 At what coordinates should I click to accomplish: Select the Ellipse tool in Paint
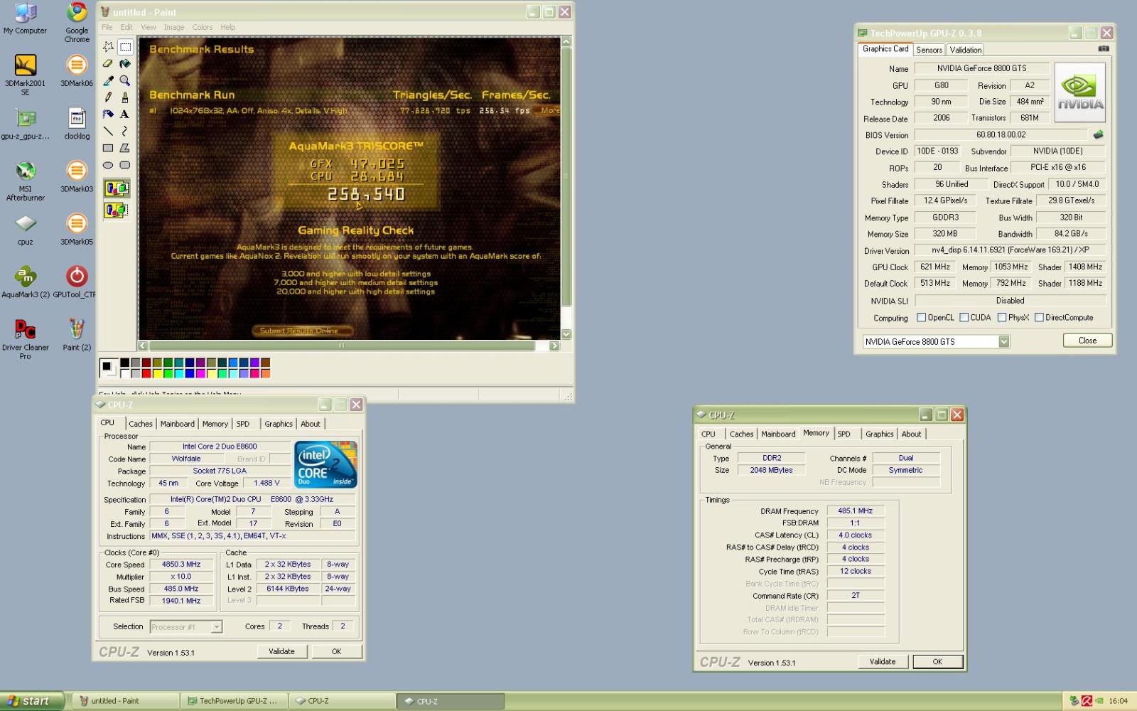tap(108, 165)
